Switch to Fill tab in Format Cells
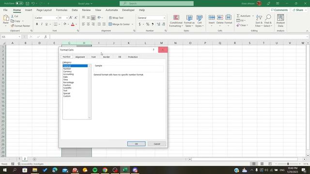Screen dimensions: 310x174 click(120, 57)
